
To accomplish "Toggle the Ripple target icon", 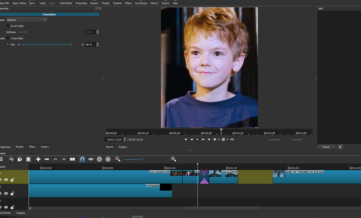I will tap(99, 159).
